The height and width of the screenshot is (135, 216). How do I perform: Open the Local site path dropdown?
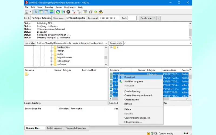(106, 43)
